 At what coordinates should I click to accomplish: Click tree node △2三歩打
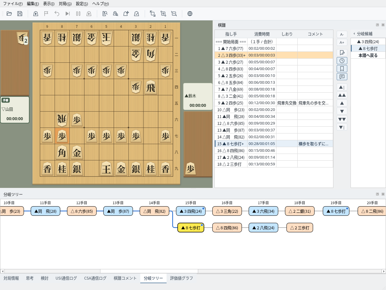click(300, 228)
